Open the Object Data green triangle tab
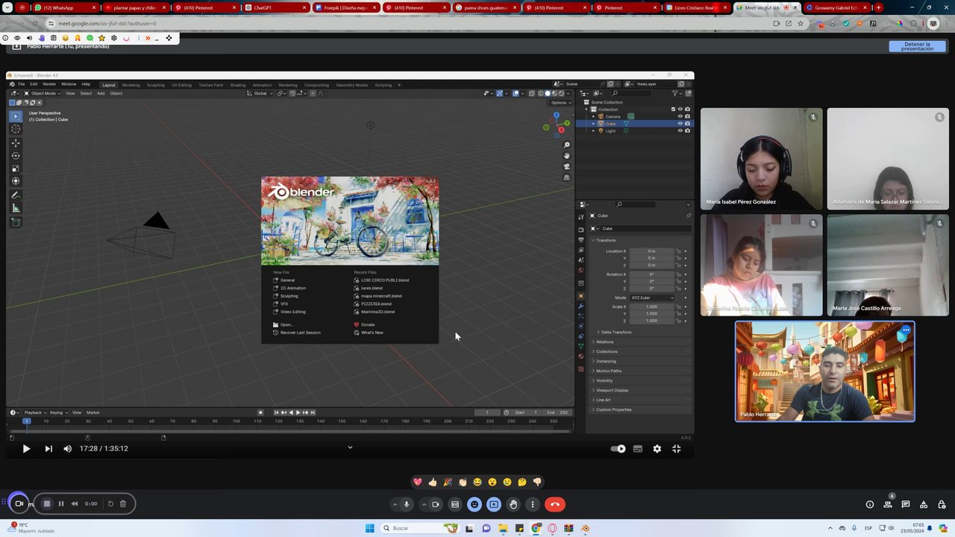The width and height of the screenshot is (955, 537). (581, 346)
